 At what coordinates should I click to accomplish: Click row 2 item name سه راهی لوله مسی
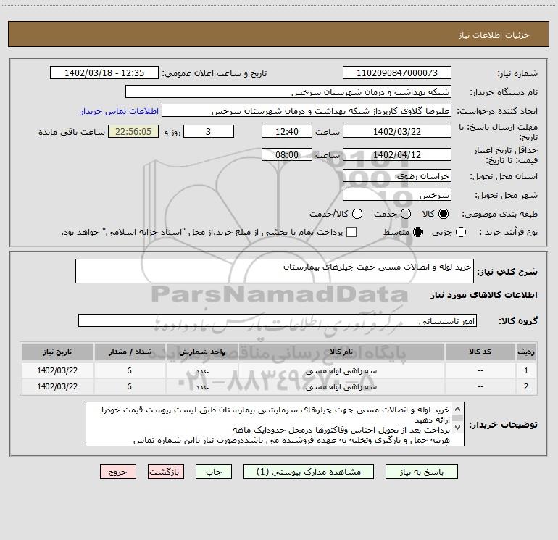click(x=341, y=386)
